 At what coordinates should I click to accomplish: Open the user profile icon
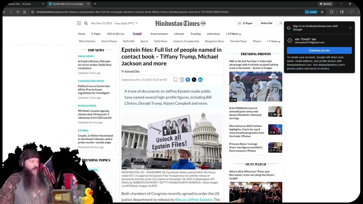click(x=281, y=23)
